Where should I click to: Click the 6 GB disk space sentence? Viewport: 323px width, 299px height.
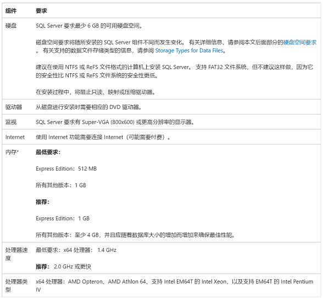tap(89, 26)
